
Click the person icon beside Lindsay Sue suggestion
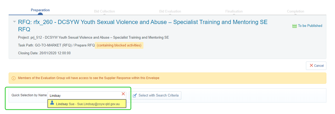coord(52,103)
